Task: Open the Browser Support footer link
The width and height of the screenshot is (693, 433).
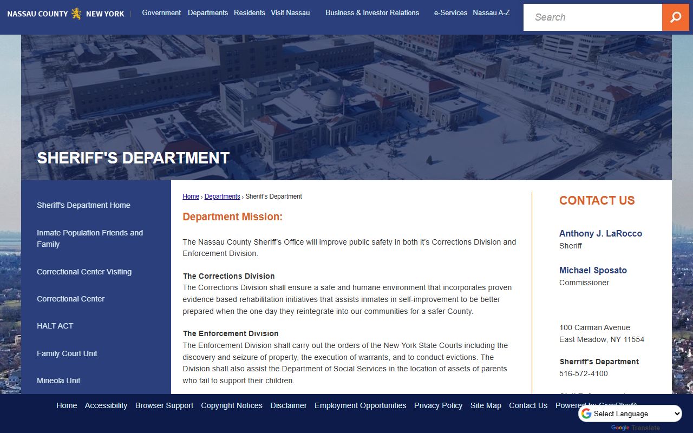Action: (x=164, y=405)
